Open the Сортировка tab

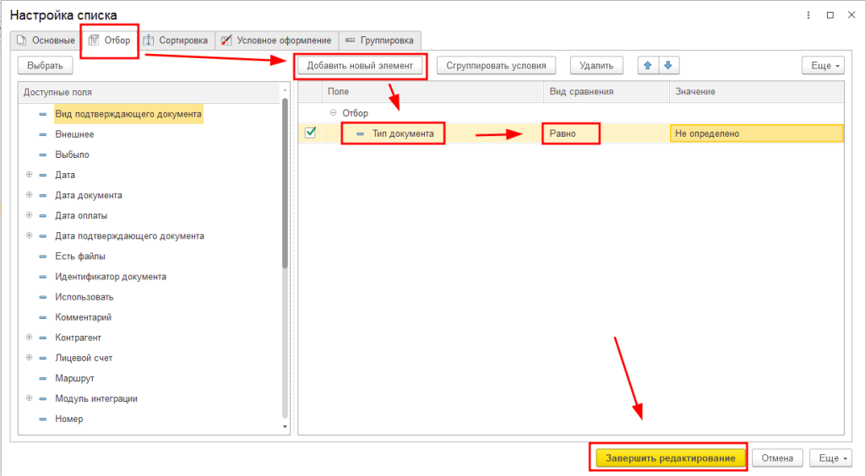click(177, 41)
